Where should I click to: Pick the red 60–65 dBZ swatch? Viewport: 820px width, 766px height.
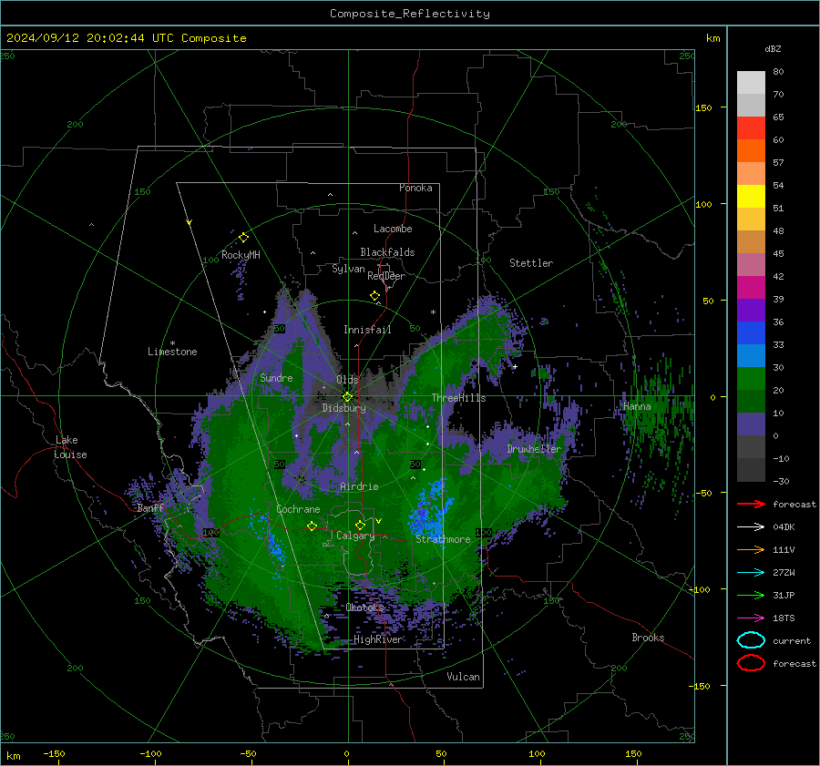pos(751,128)
